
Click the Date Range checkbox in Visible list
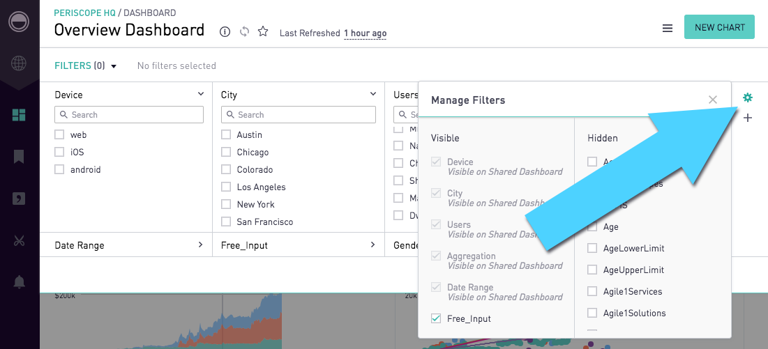point(436,287)
